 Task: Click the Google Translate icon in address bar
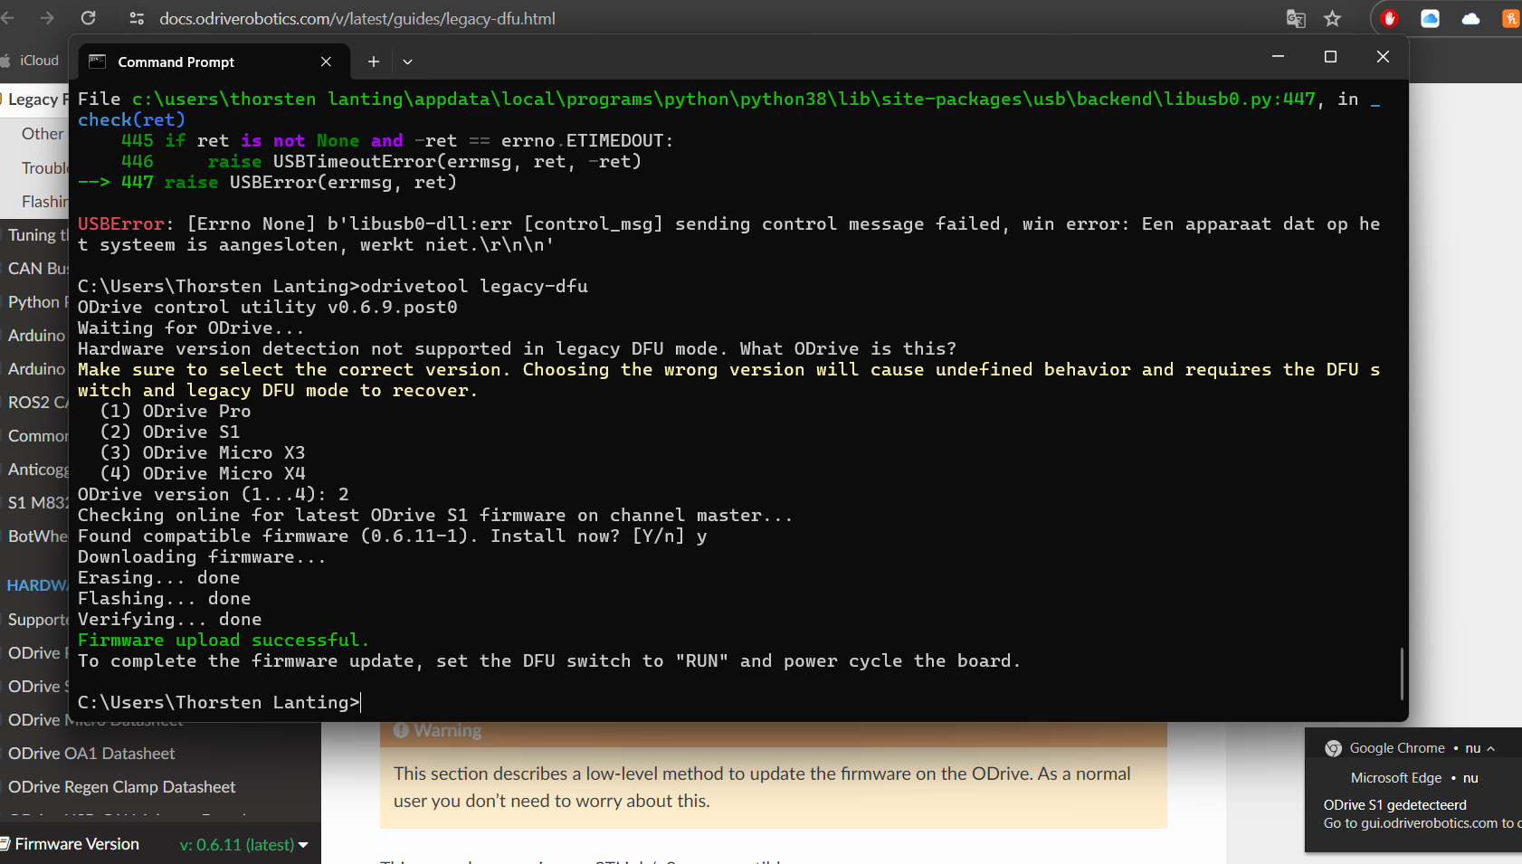point(1296,18)
